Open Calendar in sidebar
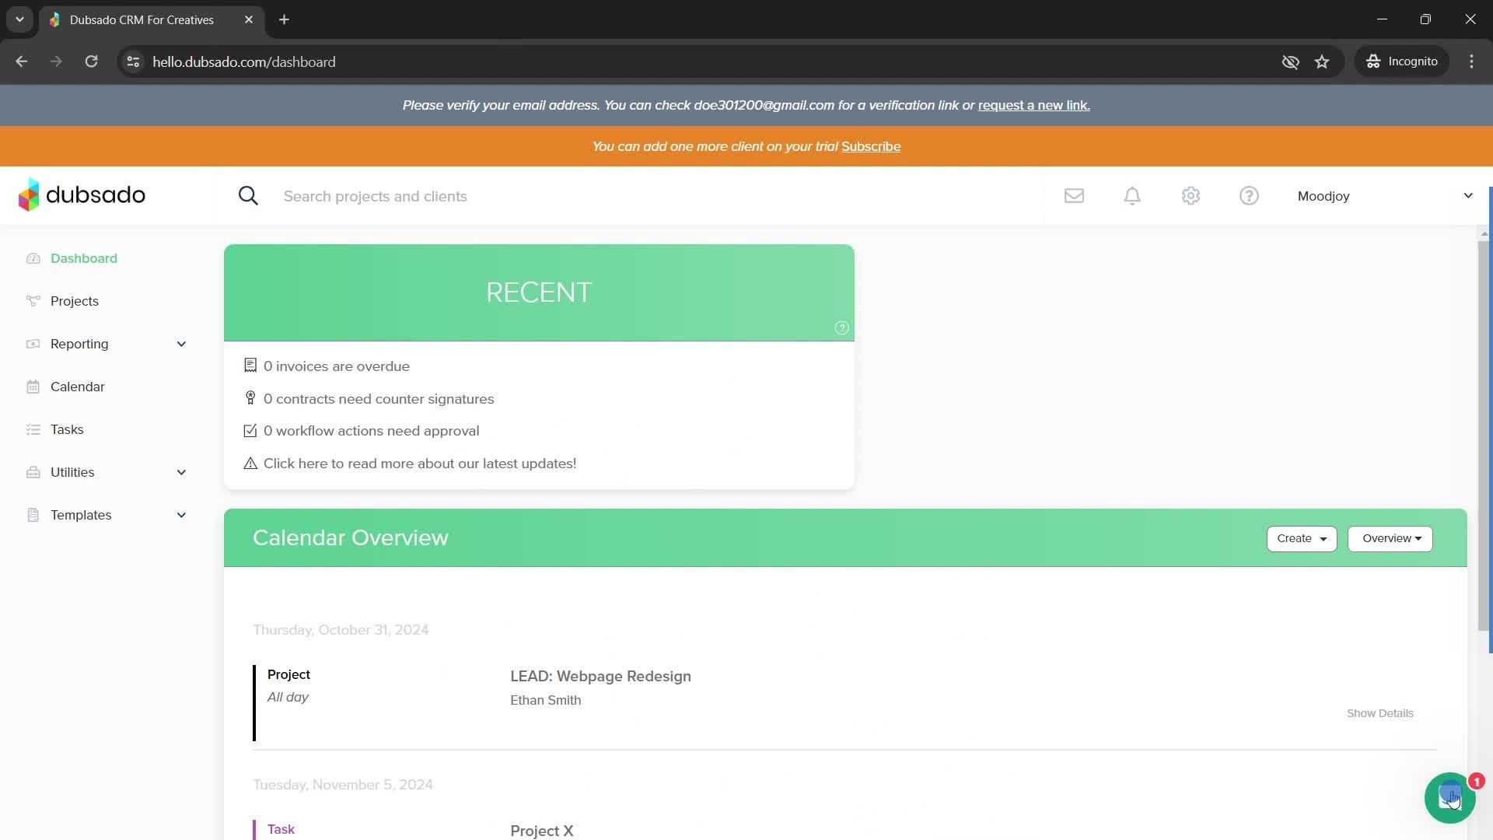 [78, 387]
